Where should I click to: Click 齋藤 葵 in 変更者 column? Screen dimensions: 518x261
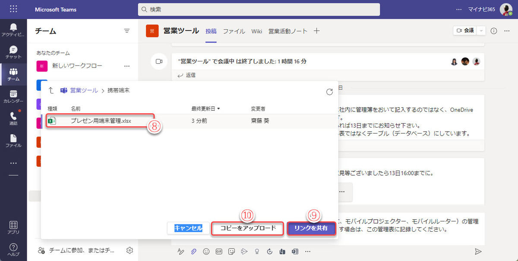coord(260,121)
